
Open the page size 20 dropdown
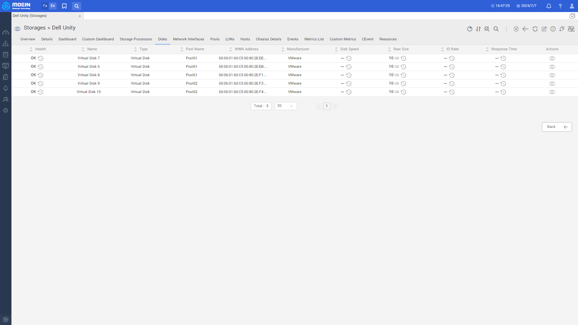point(286,106)
